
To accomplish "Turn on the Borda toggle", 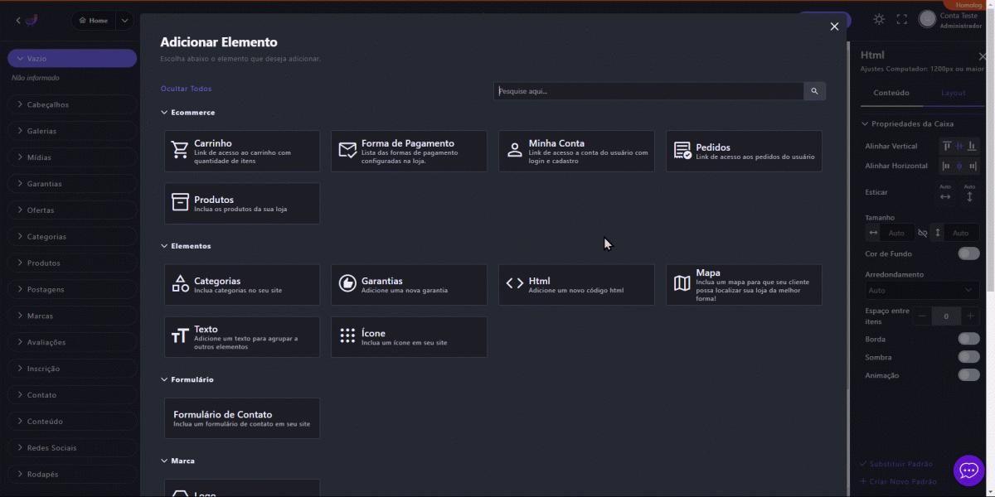I will point(968,339).
